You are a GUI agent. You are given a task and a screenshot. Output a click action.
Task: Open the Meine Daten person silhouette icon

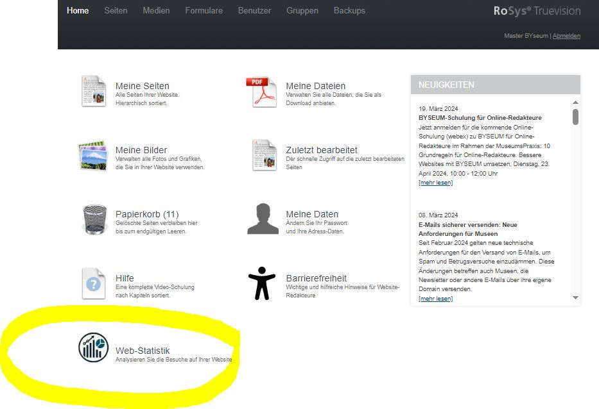263,219
